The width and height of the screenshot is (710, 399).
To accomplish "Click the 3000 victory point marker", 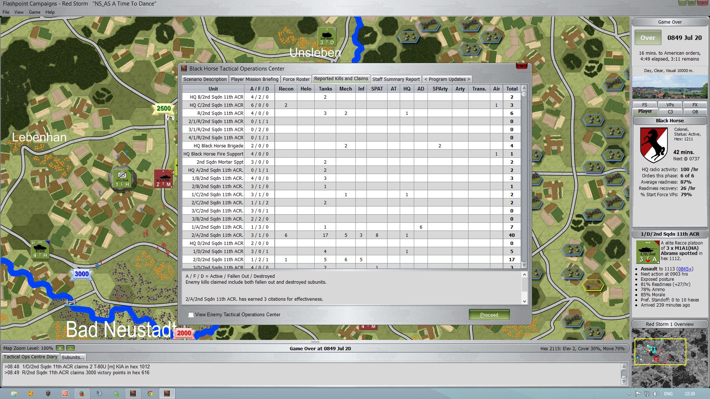I will (82, 274).
